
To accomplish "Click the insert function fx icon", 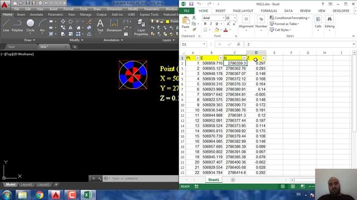I will 238,44.
